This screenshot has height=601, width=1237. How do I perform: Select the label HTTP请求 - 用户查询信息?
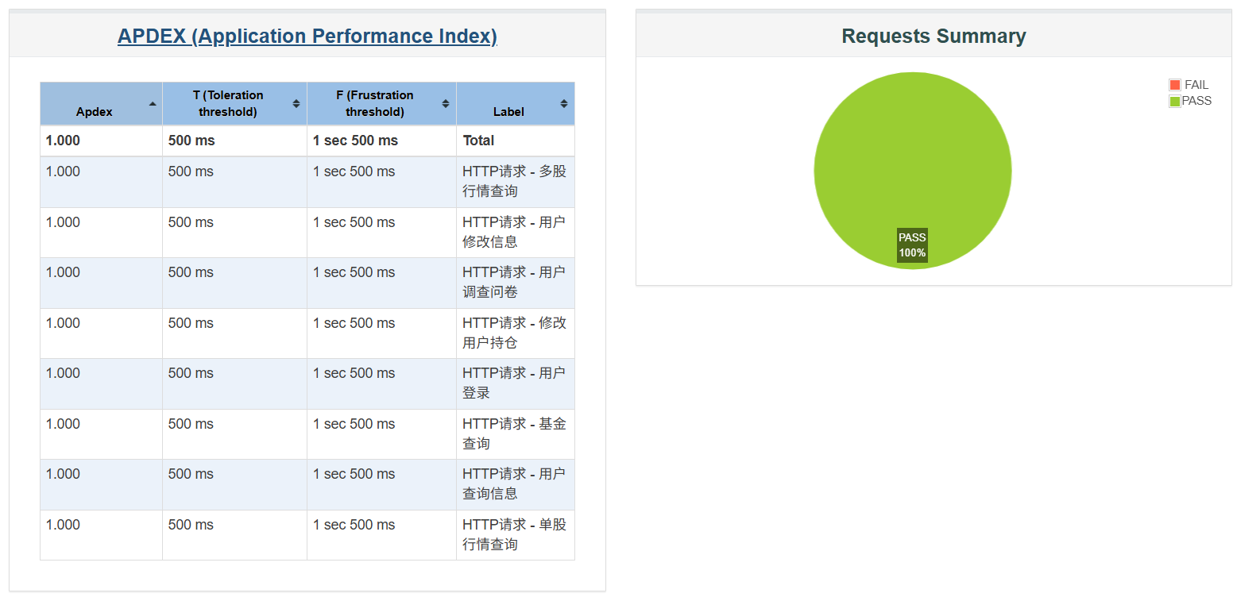pyautogui.click(x=515, y=483)
